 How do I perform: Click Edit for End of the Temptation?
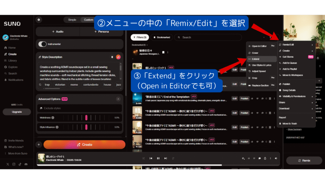click(x=235, y=98)
